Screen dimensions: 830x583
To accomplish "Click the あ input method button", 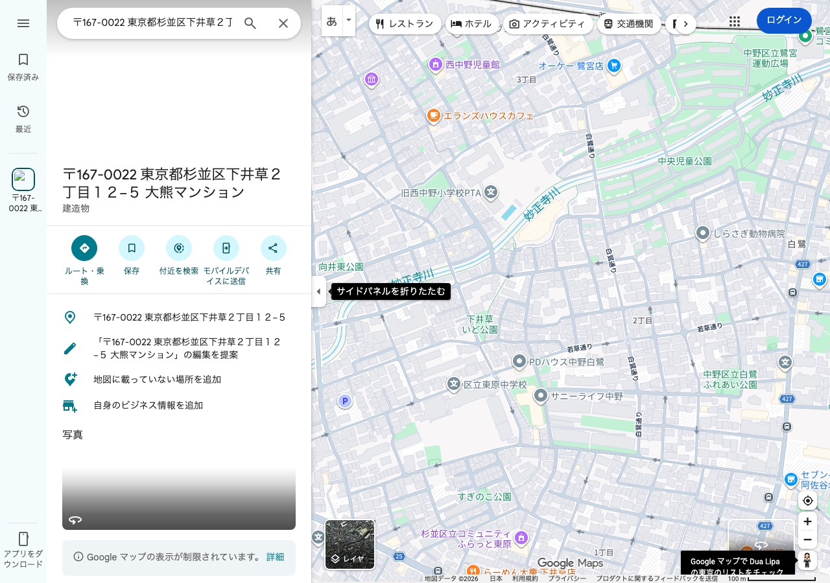I will tap(331, 21).
